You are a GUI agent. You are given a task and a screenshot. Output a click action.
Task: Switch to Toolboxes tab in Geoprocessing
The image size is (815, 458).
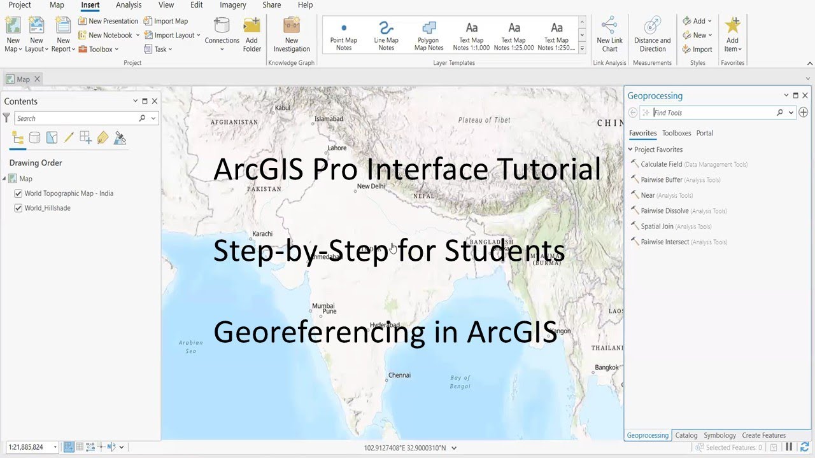click(676, 133)
